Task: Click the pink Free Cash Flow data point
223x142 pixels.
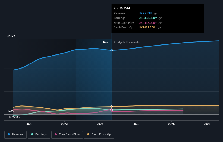Action: click(x=111, y=110)
